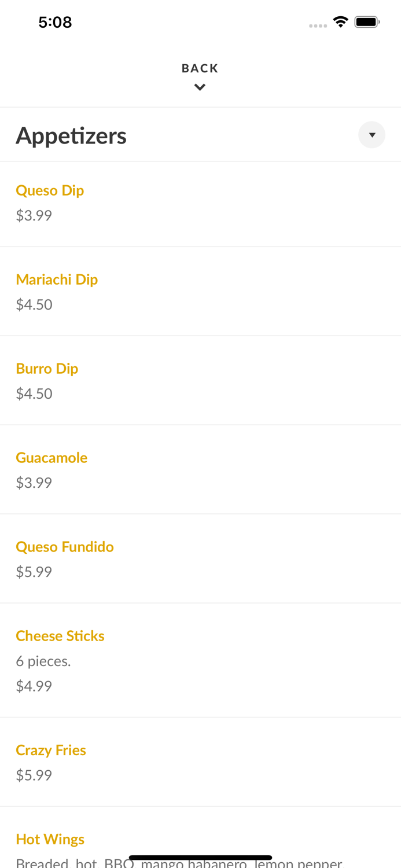Collapse the Appetizers section via its dropdown arrow
The height and width of the screenshot is (868, 401).
pyautogui.click(x=372, y=135)
